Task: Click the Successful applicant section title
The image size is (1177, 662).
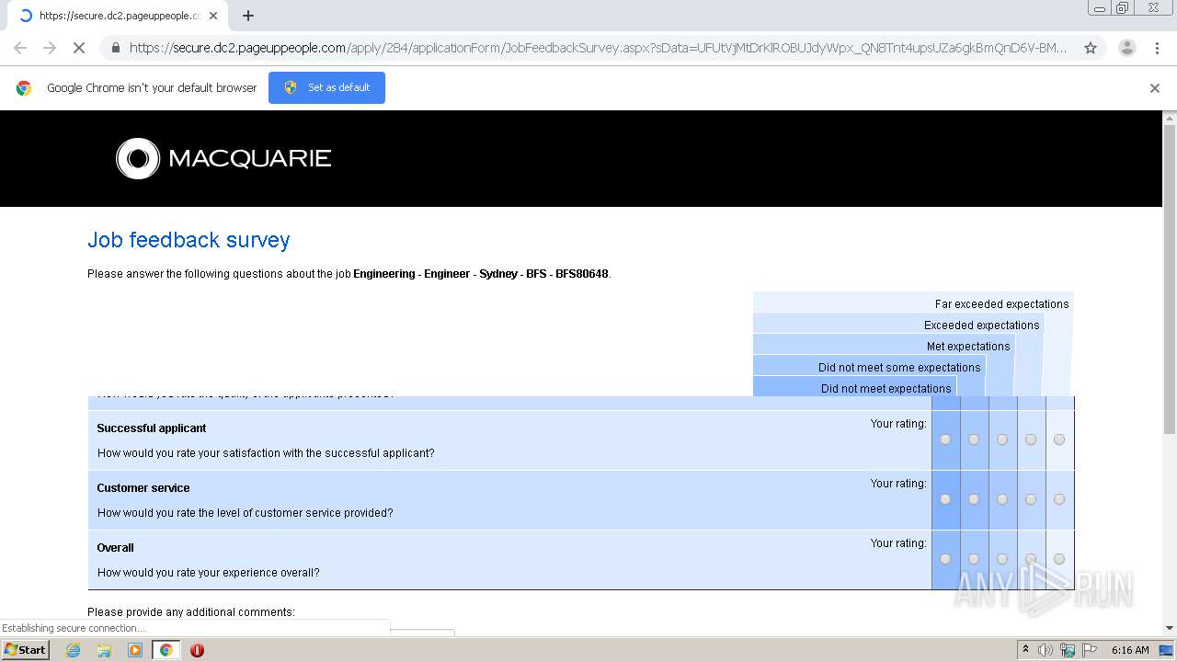Action: [x=152, y=428]
